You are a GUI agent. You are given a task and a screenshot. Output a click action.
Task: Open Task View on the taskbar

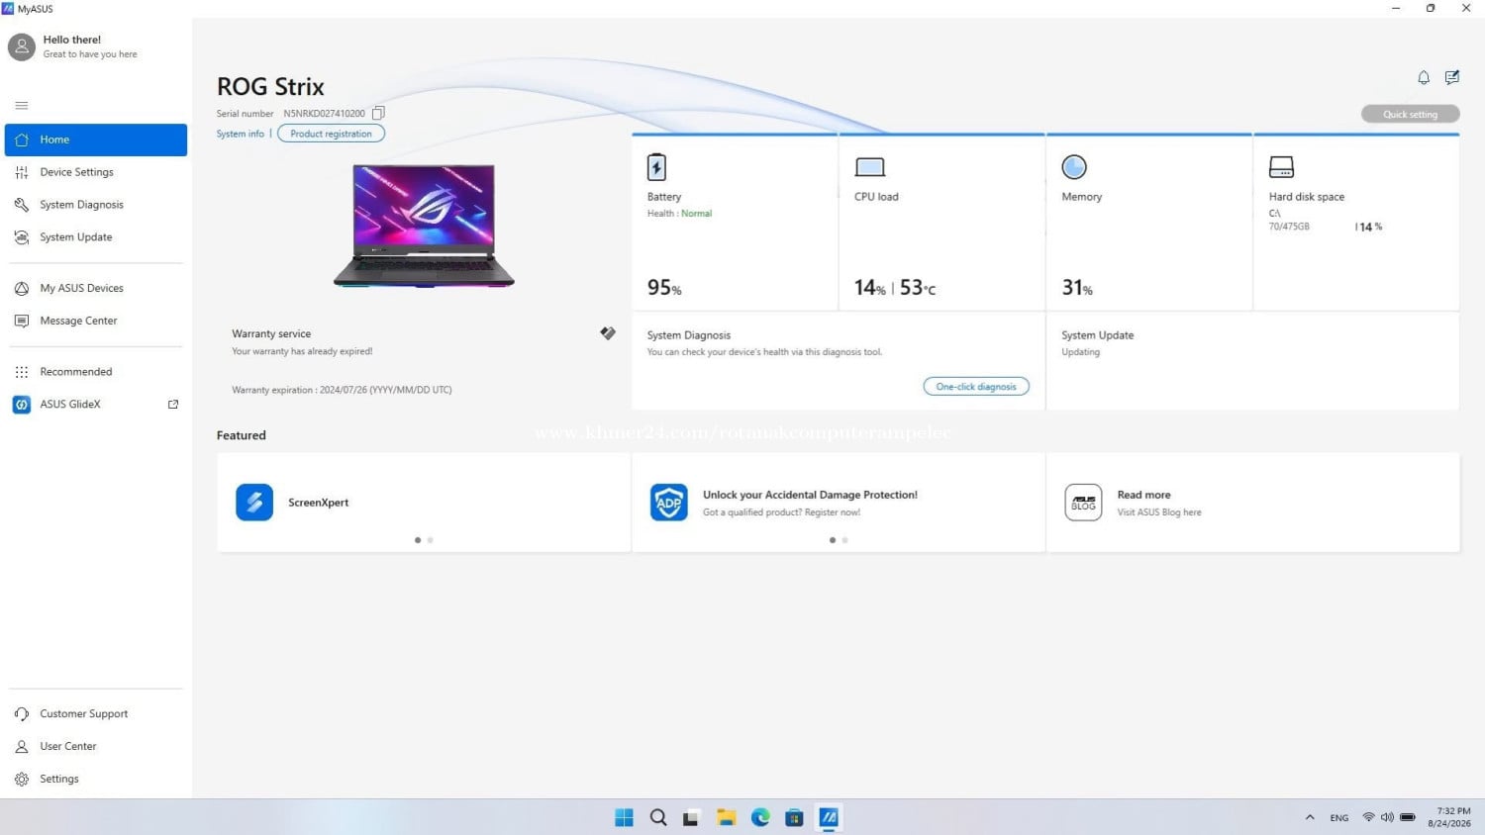point(691,817)
